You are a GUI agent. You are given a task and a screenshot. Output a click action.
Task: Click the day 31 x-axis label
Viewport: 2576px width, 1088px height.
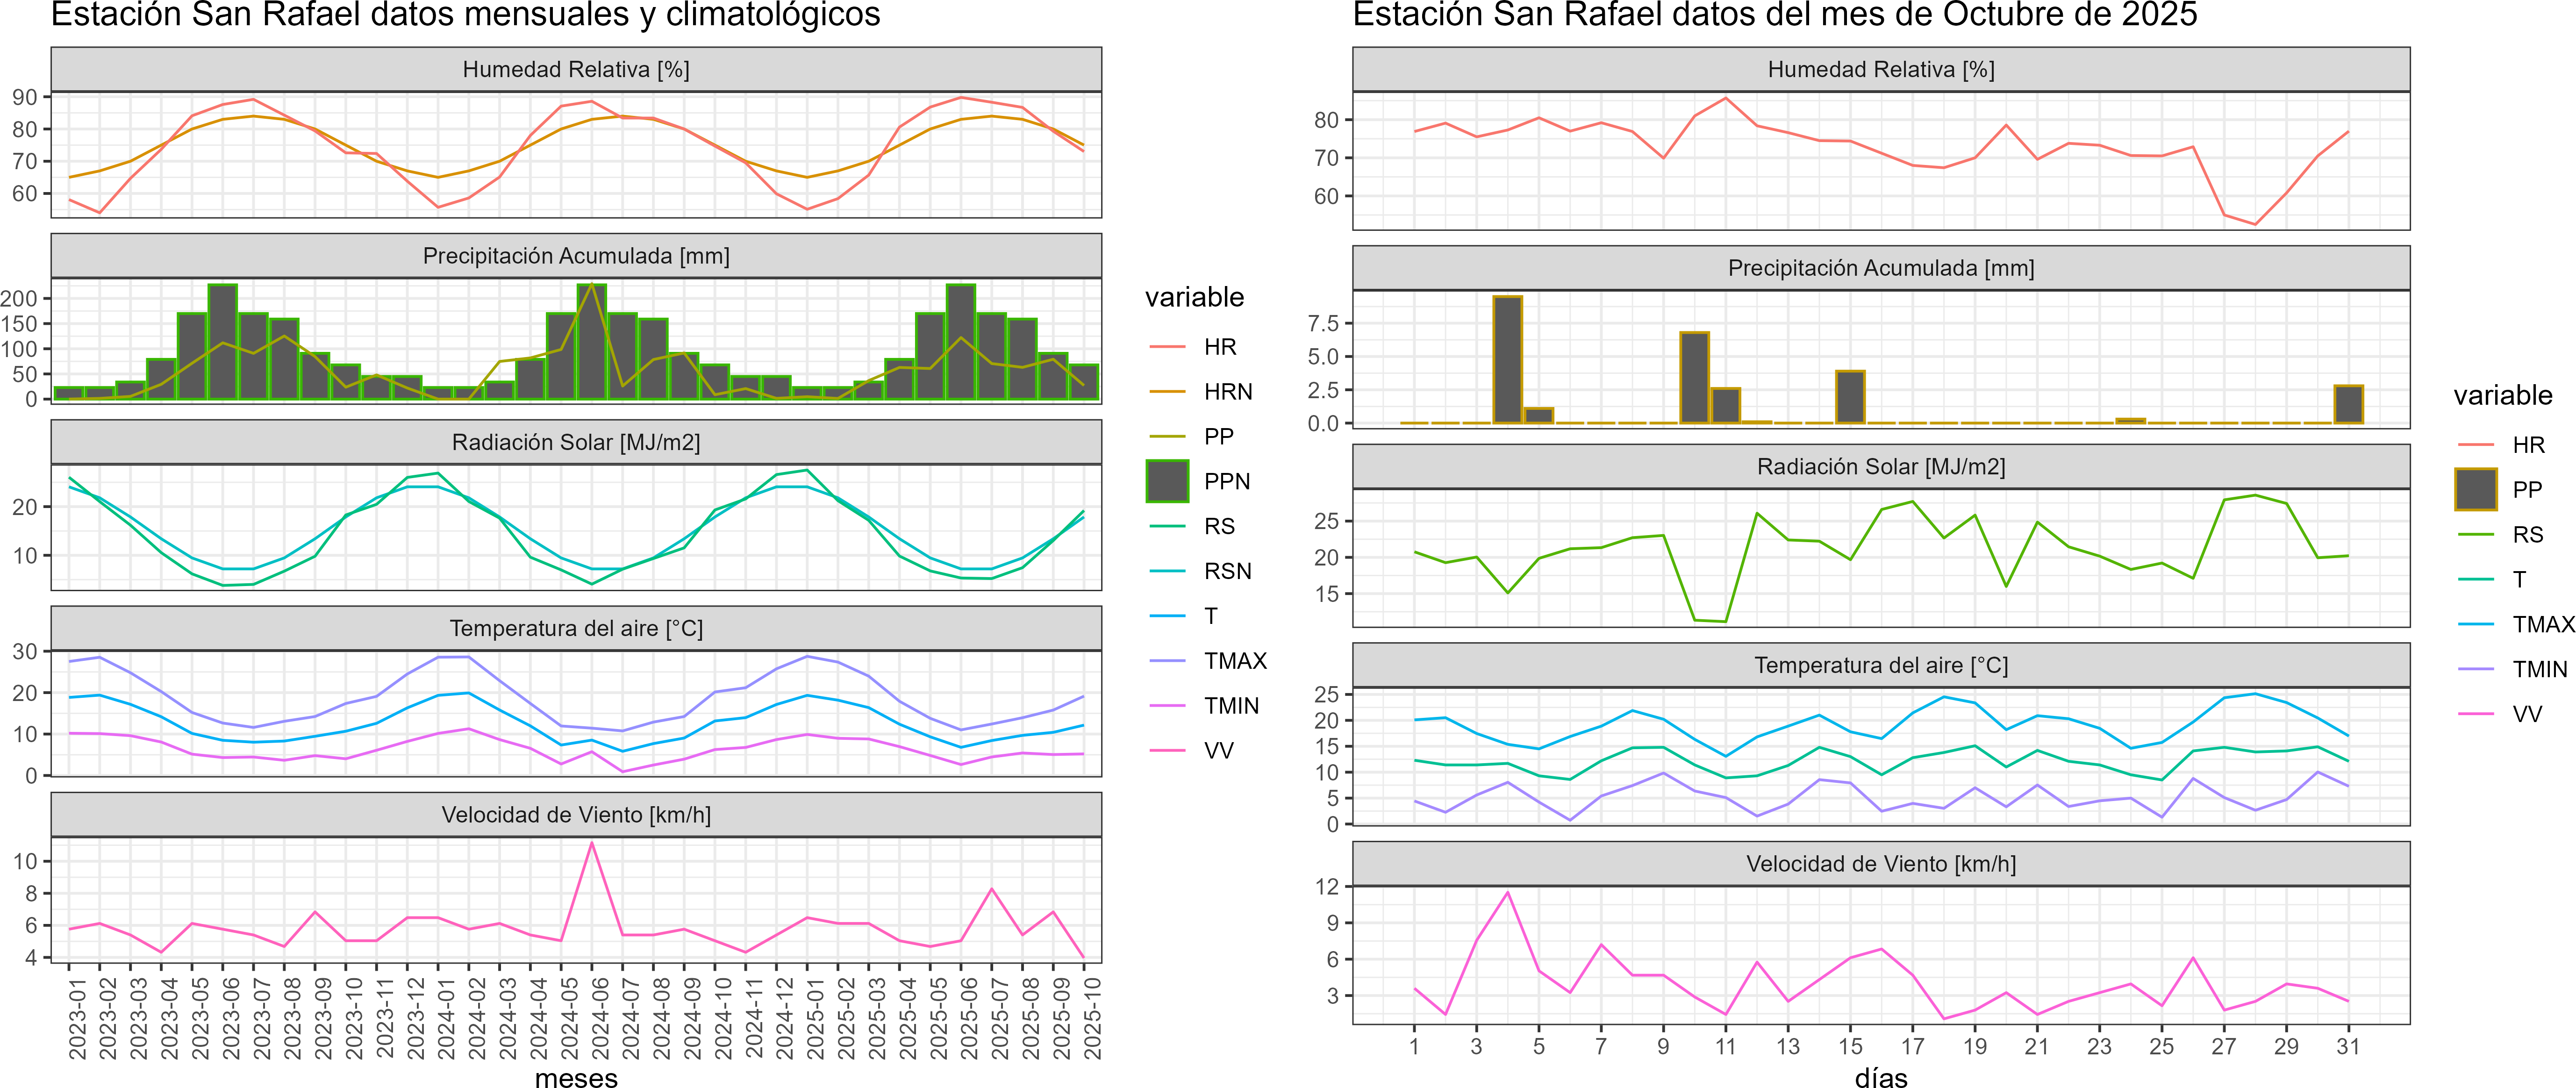pos(2348,1046)
